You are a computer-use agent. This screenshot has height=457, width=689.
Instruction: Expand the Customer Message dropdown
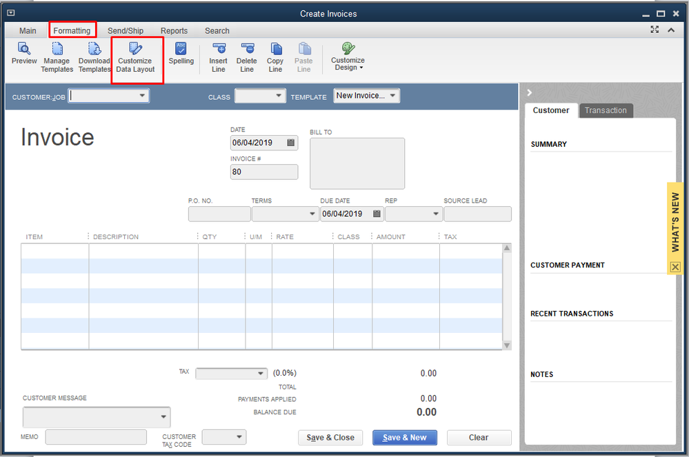click(x=163, y=416)
